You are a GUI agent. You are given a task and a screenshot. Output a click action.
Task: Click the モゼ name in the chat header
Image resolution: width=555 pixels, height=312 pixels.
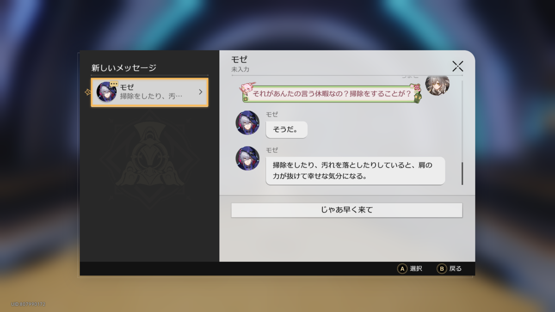(239, 60)
